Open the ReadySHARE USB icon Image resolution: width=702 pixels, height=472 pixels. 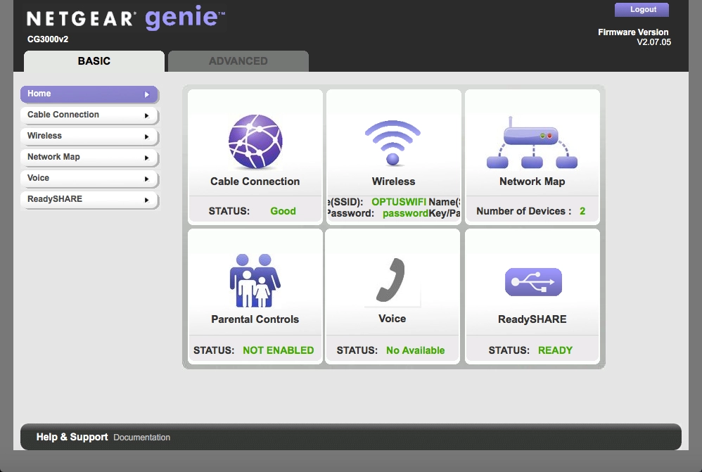(533, 281)
